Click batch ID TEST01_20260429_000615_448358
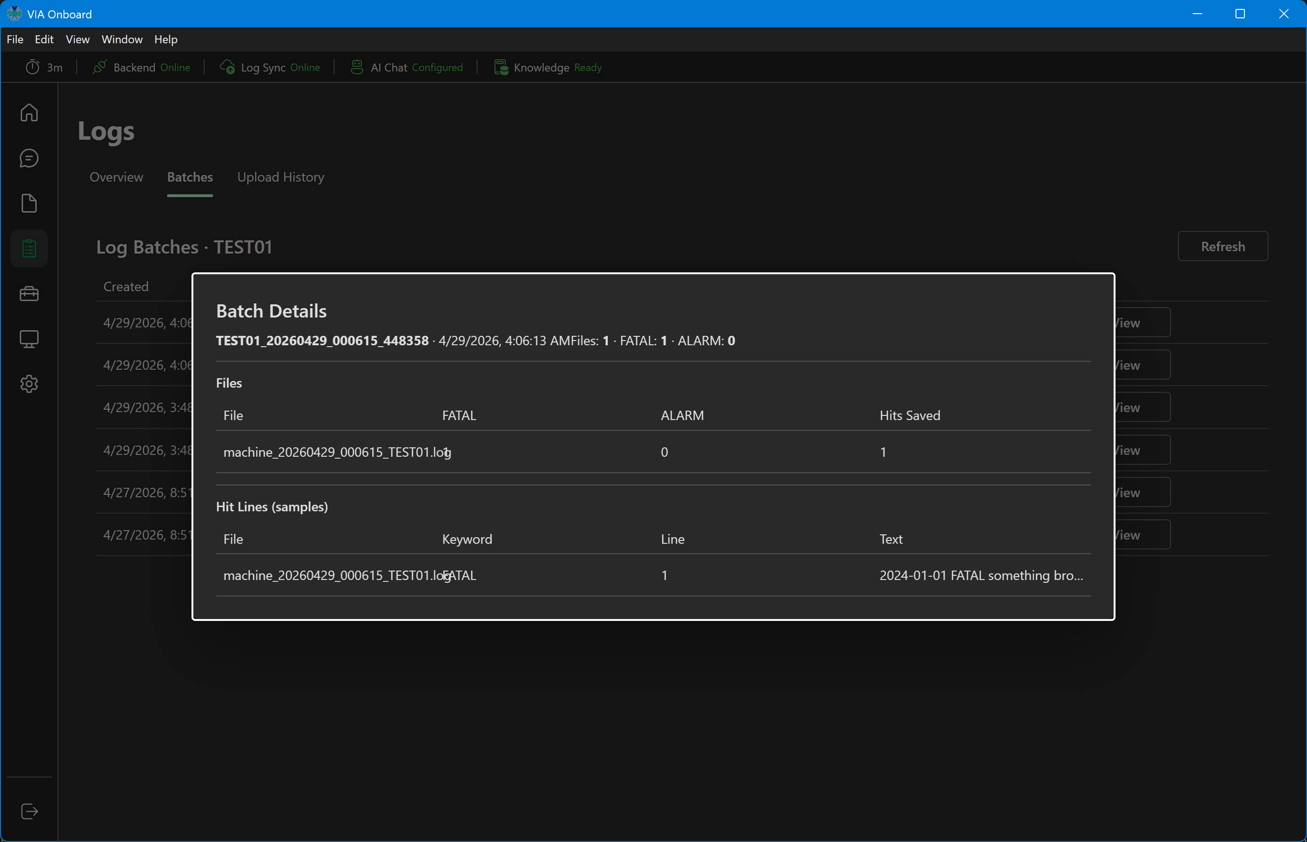The image size is (1307, 842). pos(322,341)
